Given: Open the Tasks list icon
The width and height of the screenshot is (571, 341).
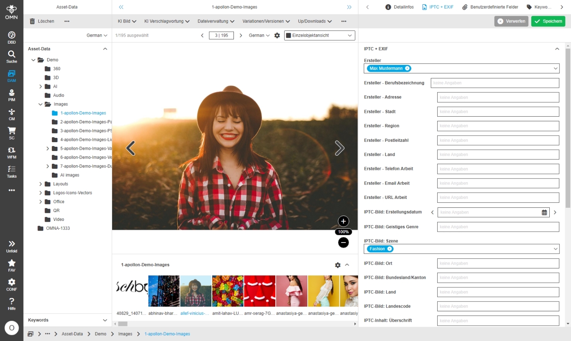Looking at the screenshot, I should coord(12,171).
